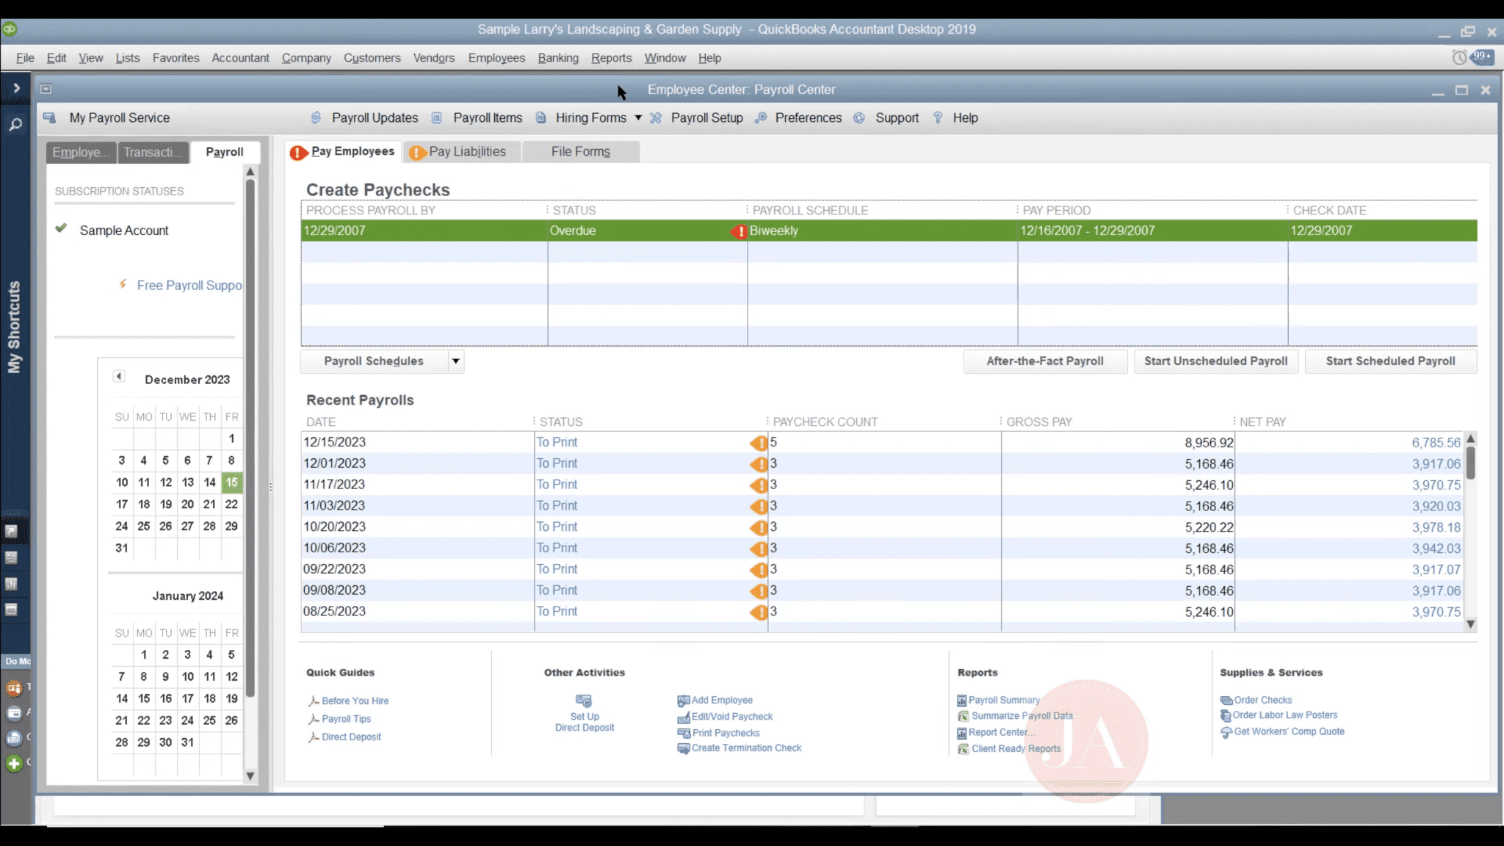Switch to the File Forms tab
Image resolution: width=1504 pixels, height=846 pixels.
click(580, 151)
